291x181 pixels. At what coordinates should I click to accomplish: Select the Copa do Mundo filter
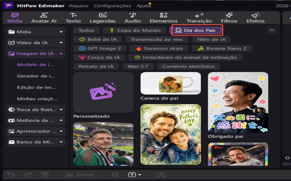(x=134, y=30)
